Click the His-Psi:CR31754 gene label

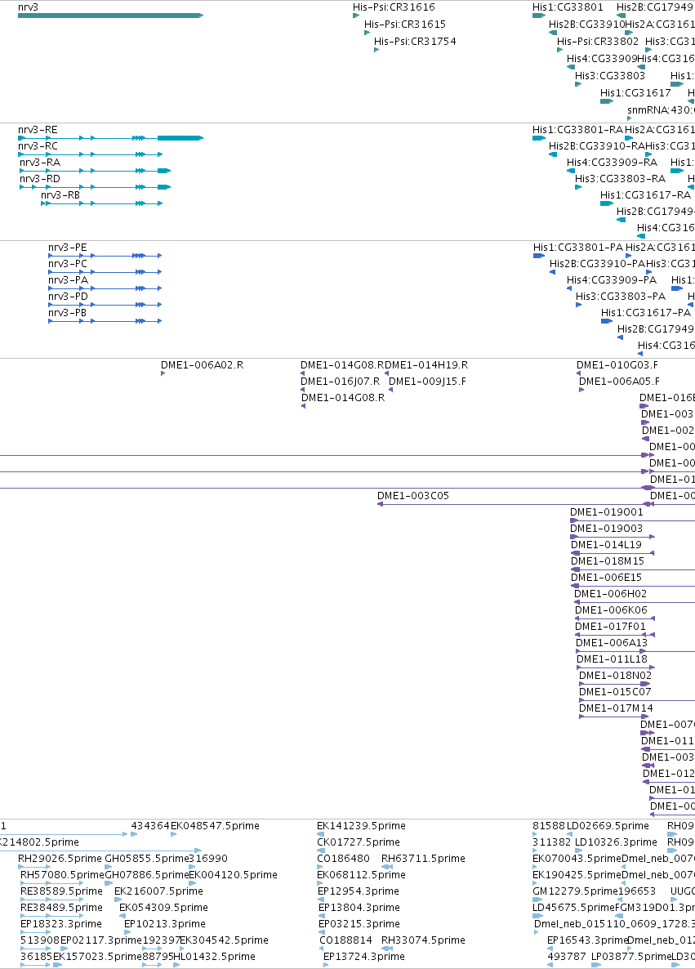415,42
